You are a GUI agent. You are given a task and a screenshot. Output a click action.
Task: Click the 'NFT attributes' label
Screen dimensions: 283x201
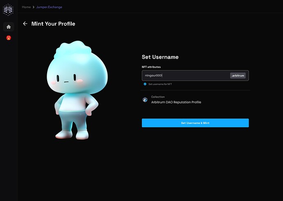(151, 67)
